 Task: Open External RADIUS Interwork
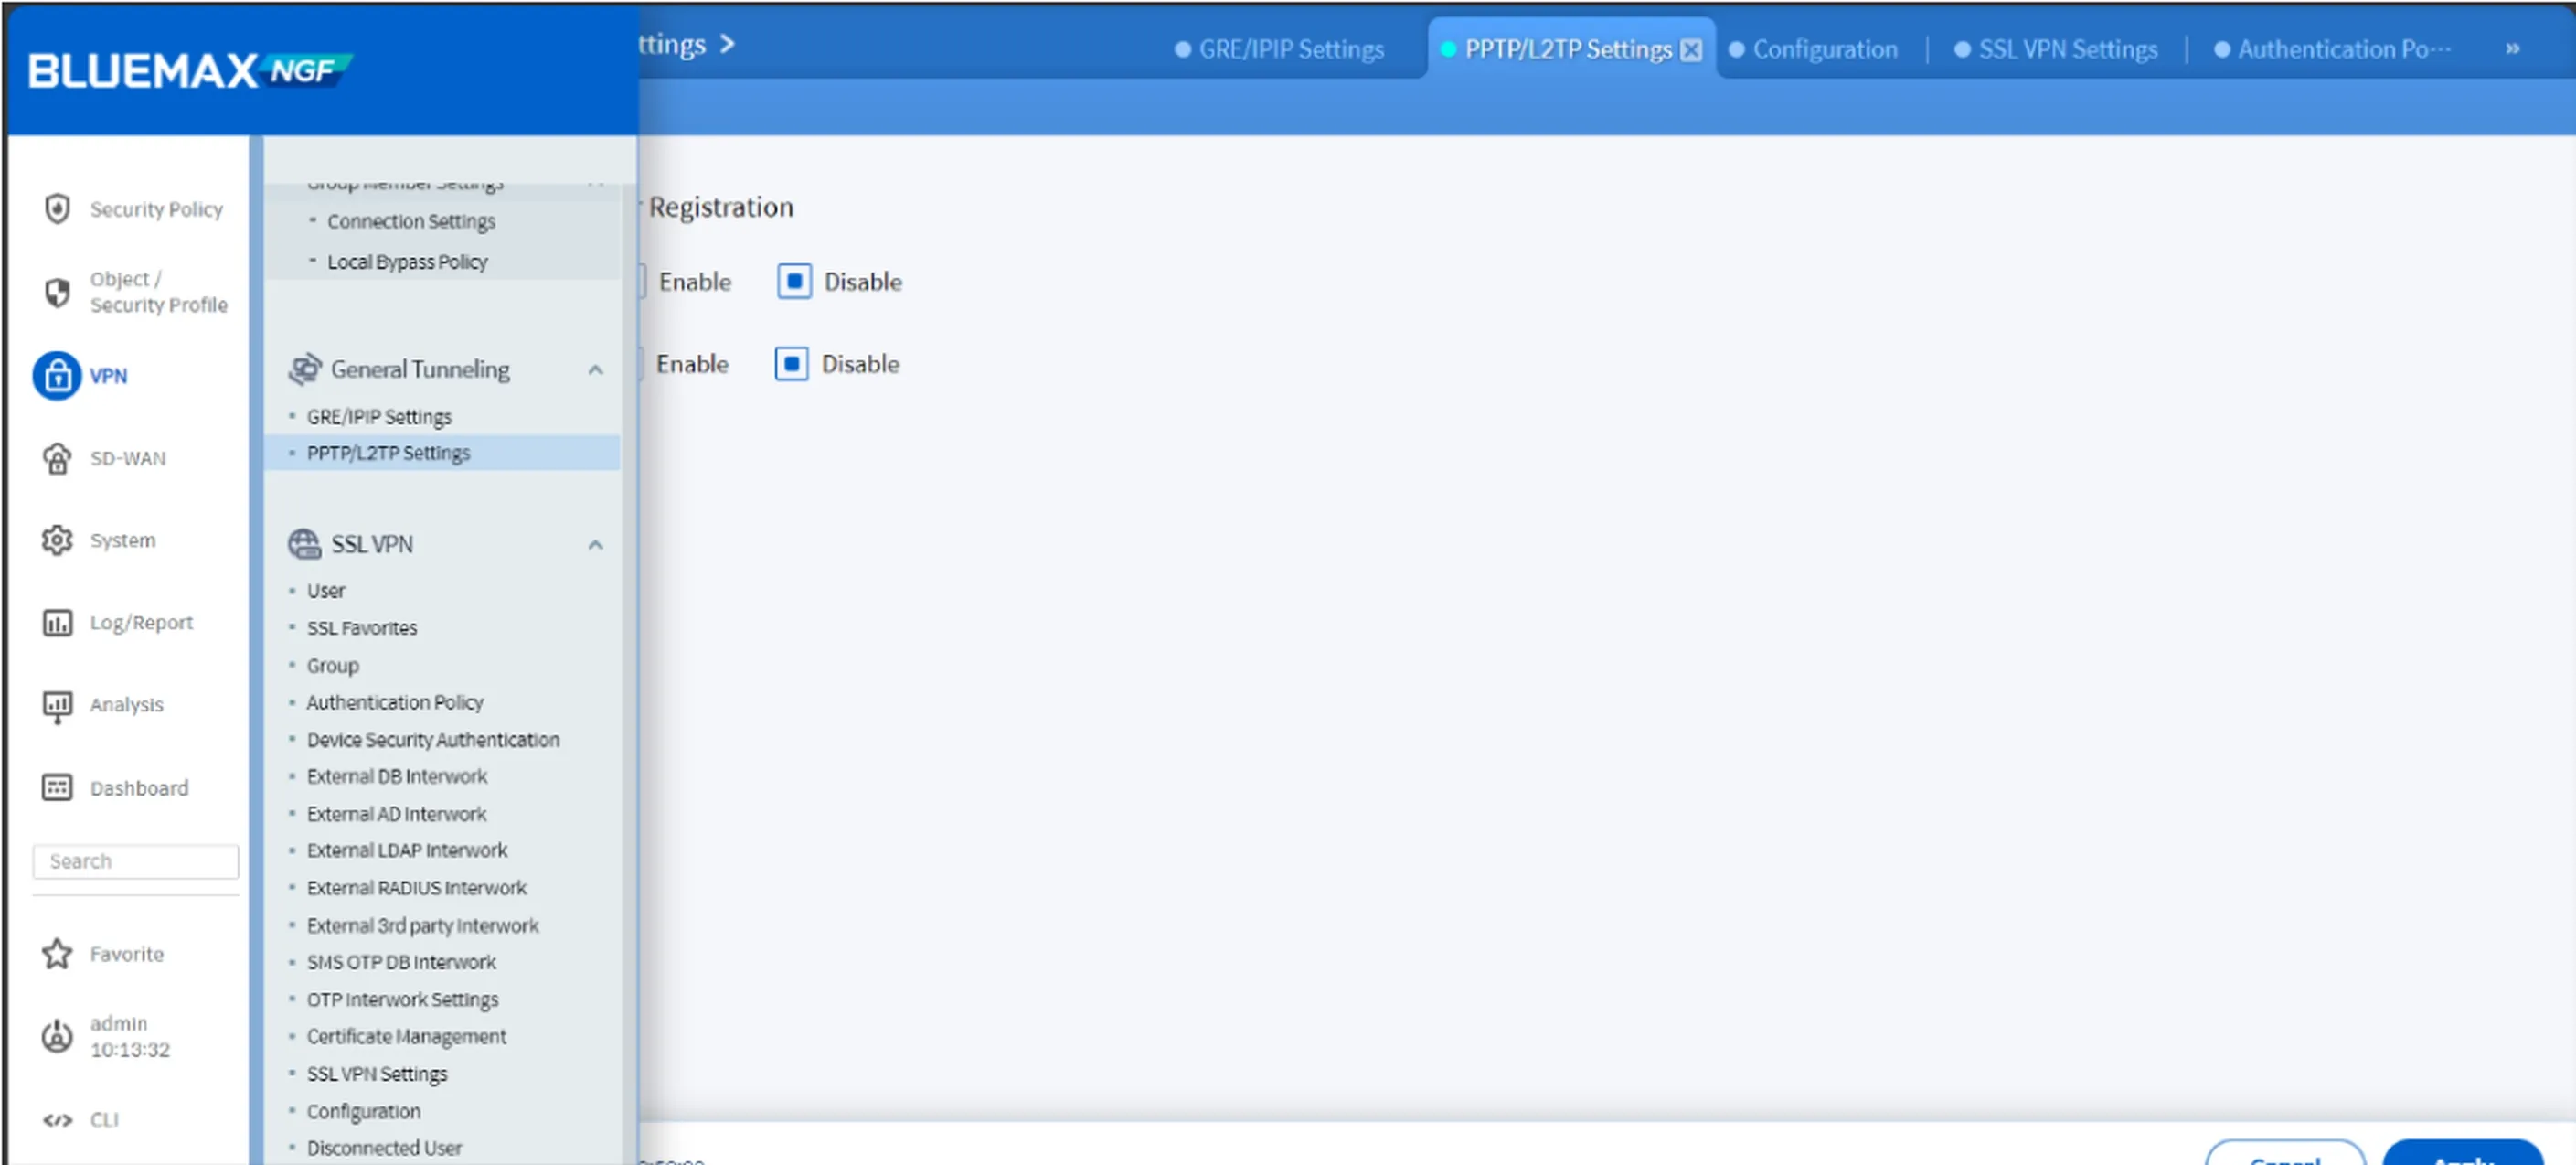(x=416, y=889)
